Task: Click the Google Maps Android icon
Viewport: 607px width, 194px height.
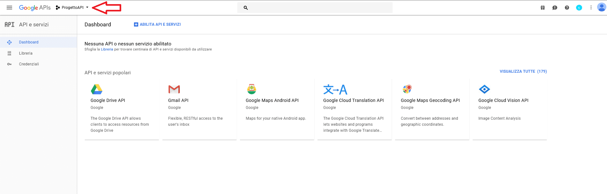Action: pos(252,89)
